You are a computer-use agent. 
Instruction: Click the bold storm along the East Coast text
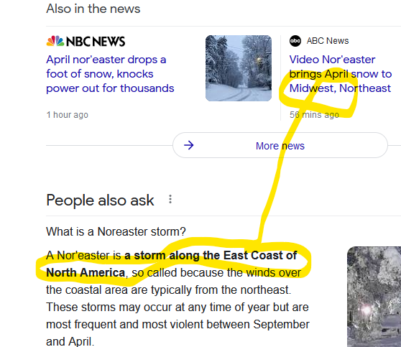(211, 255)
